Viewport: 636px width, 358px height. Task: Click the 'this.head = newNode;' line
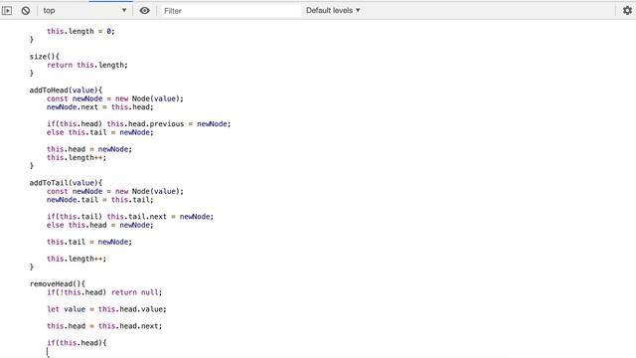tap(89, 149)
